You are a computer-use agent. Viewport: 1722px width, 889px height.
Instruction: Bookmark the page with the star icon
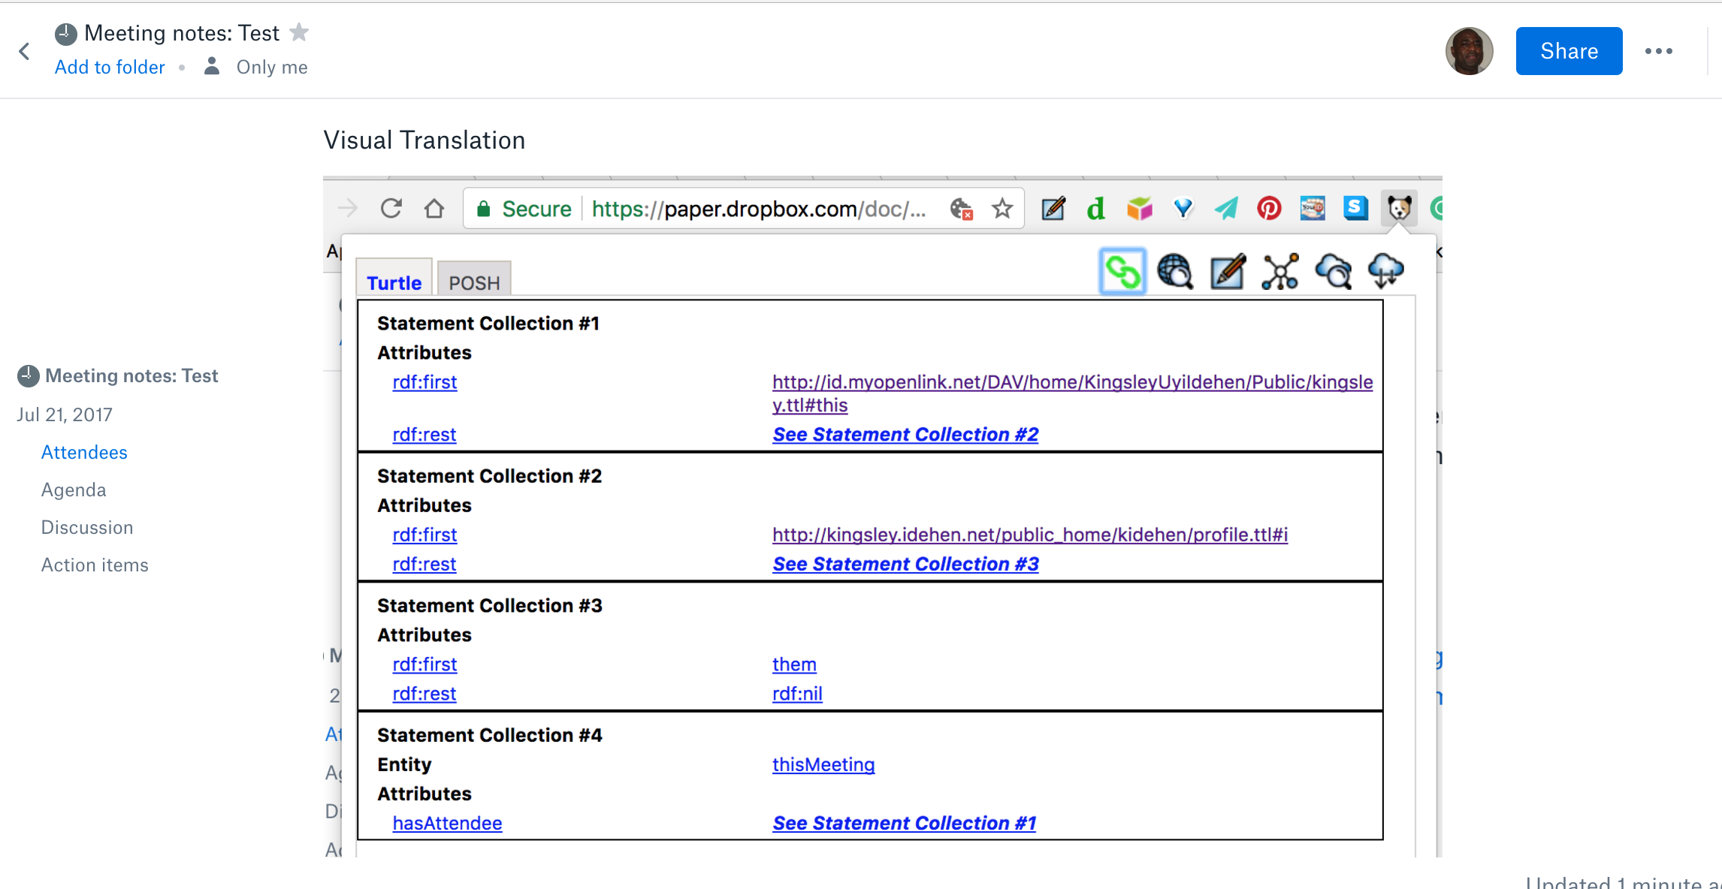tap(1002, 208)
